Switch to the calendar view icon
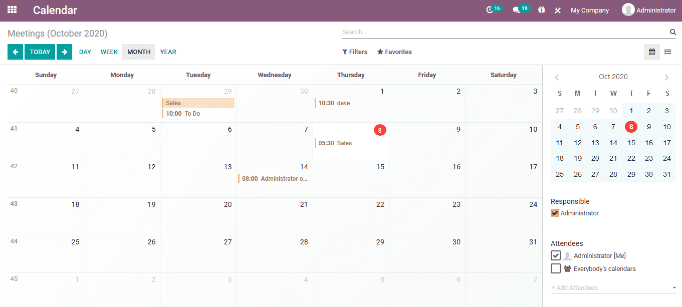 pyautogui.click(x=651, y=52)
